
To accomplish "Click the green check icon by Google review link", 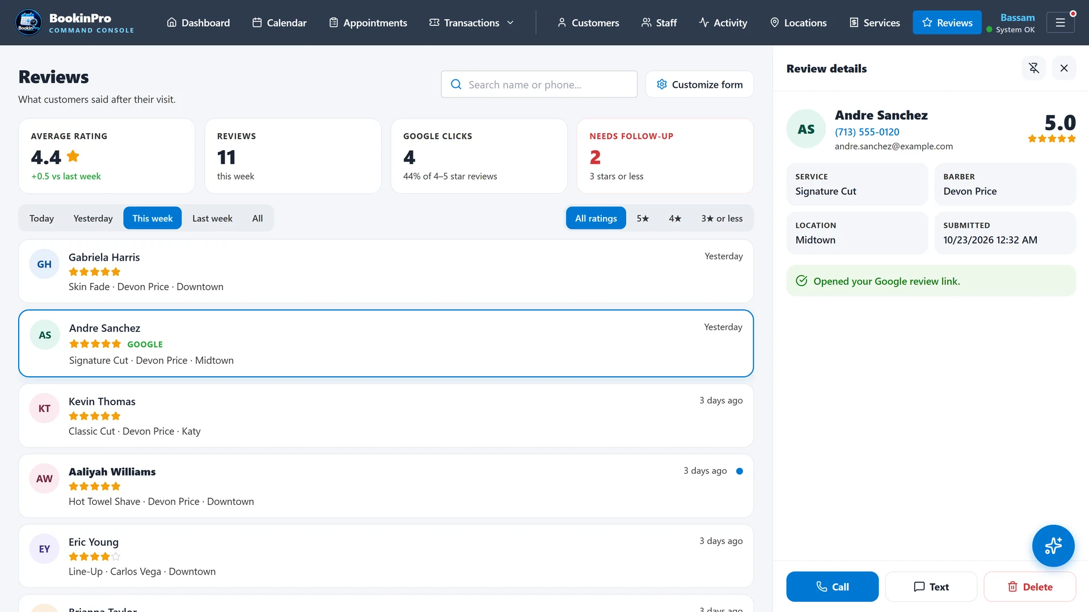I will (801, 281).
